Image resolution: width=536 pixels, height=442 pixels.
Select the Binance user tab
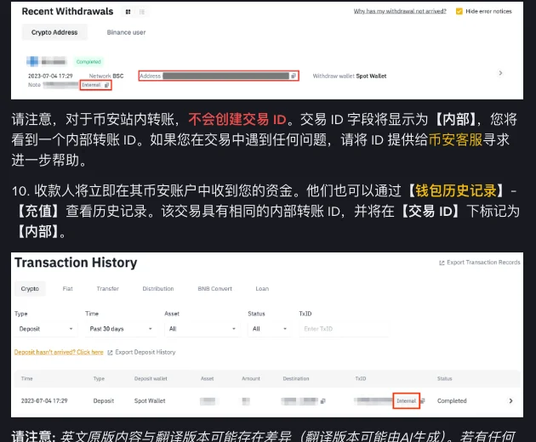[126, 32]
